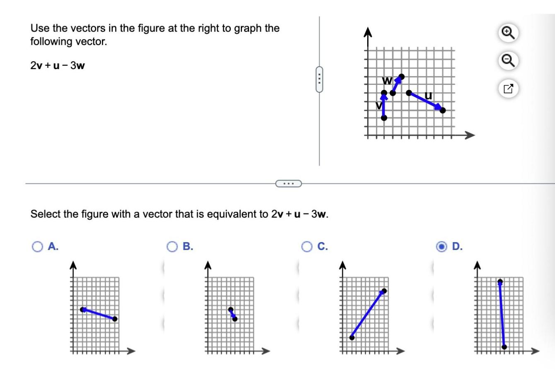Select answer choice A
Viewport: 555px width, 375px height.
pyautogui.click(x=38, y=247)
